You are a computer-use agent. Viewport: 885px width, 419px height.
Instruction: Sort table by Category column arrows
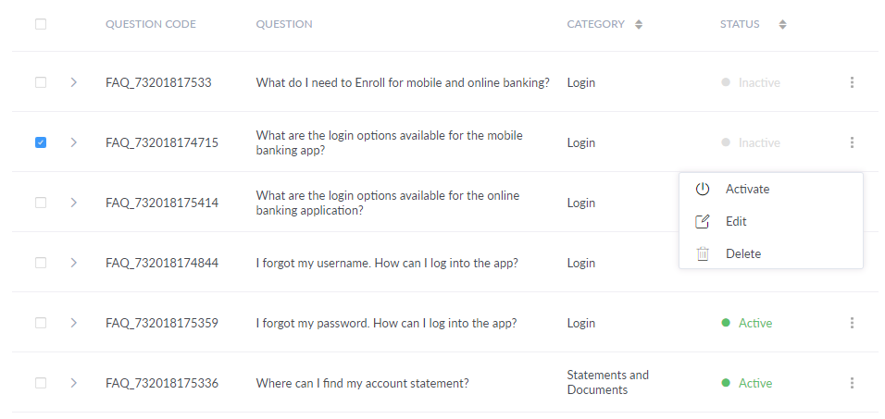pyautogui.click(x=639, y=25)
